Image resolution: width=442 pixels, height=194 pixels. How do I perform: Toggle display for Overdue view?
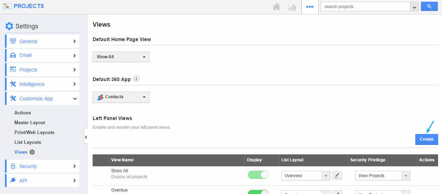point(258,192)
